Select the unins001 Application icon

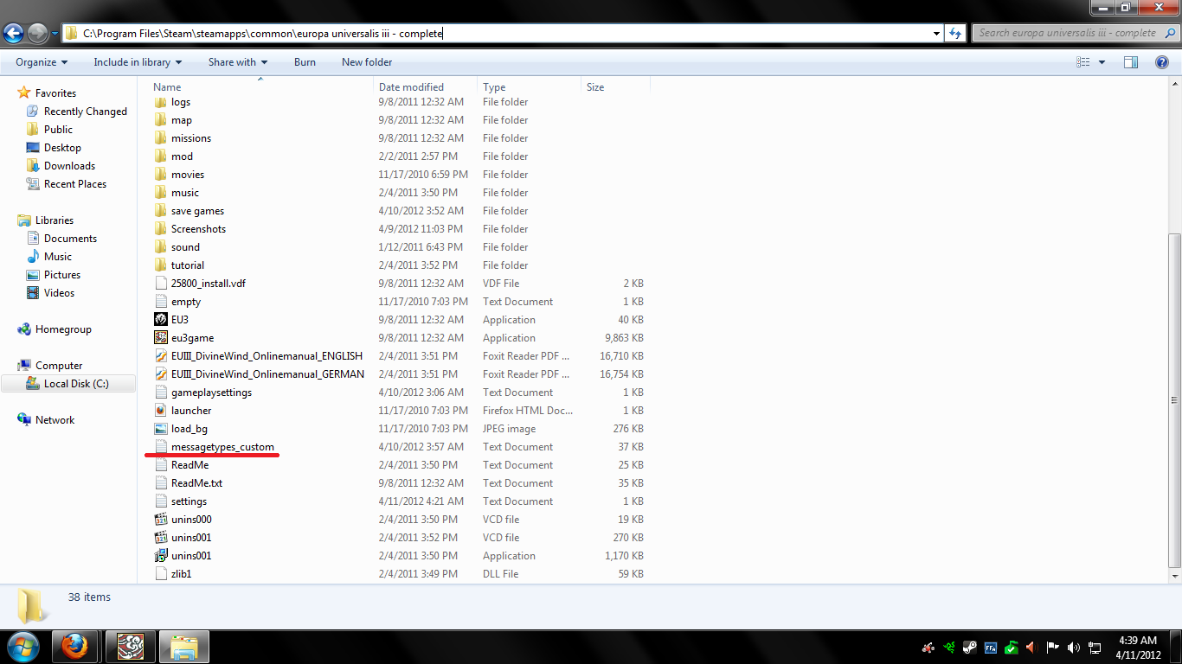[160, 556]
